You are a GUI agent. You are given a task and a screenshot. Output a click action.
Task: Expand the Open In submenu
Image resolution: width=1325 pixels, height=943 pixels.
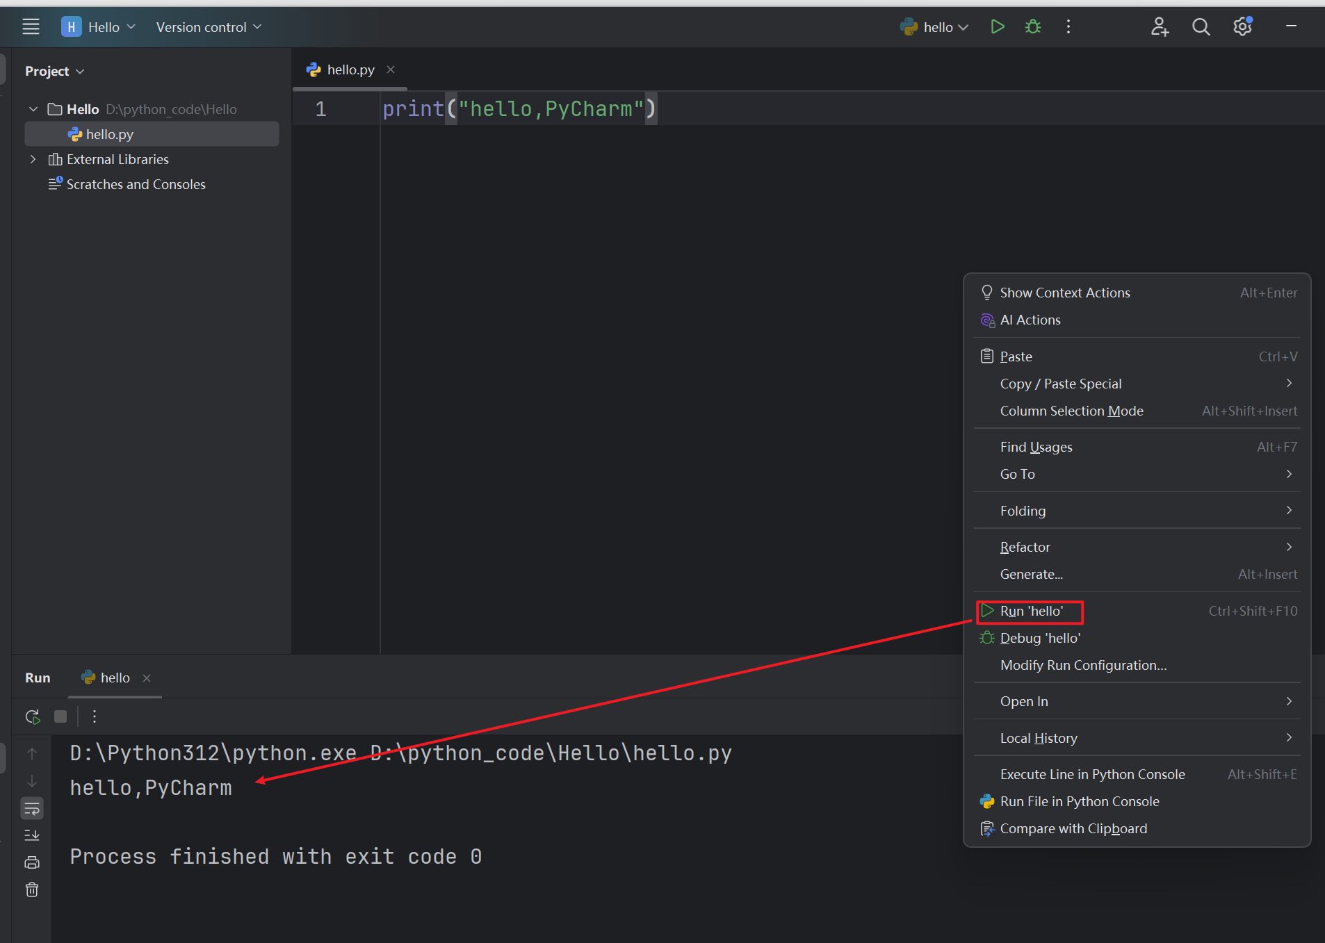1137,701
